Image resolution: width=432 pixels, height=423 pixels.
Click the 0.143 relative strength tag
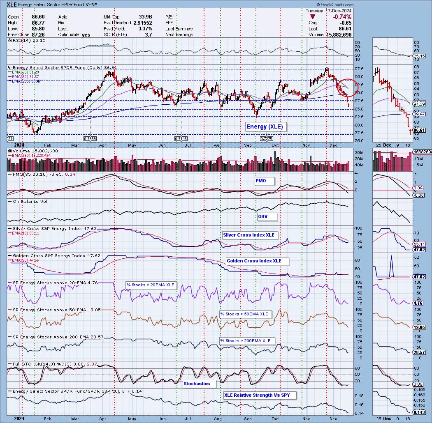coord(419,412)
